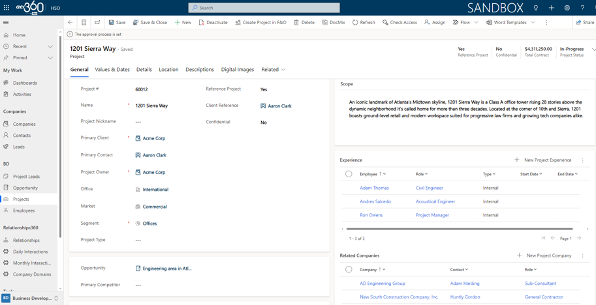The width and height of the screenshot is (596, 305).
Task: Open AD Engineering Group company link
Action: point(383,283)
